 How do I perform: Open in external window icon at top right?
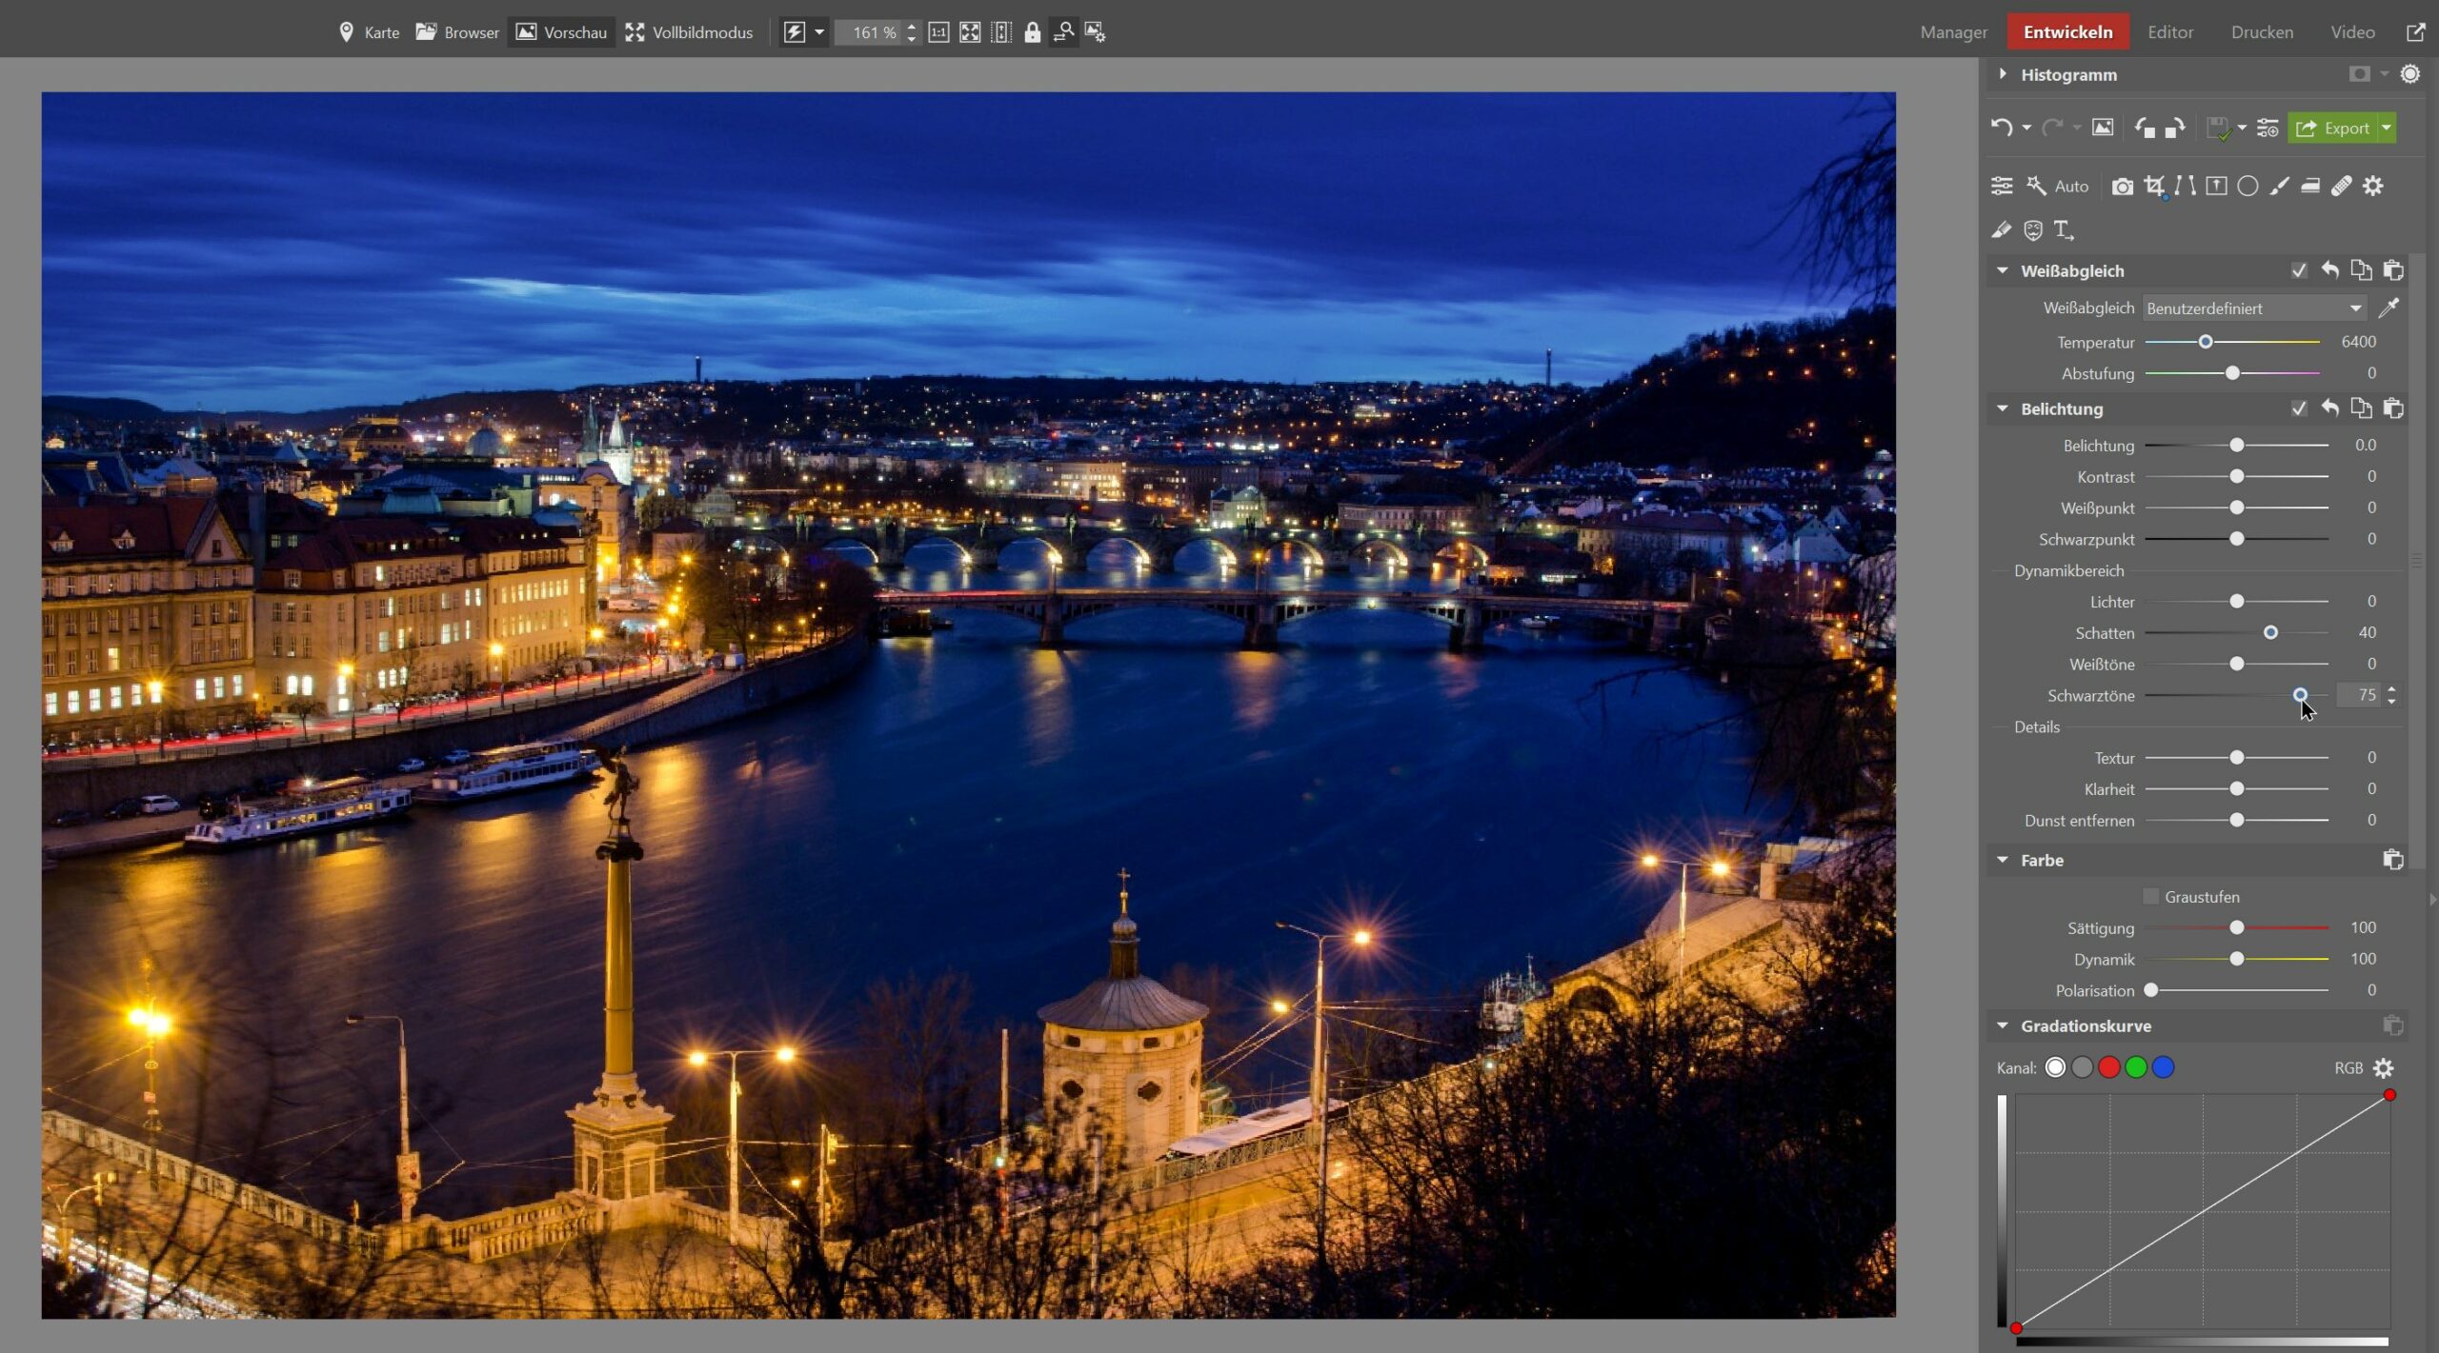2416,32
